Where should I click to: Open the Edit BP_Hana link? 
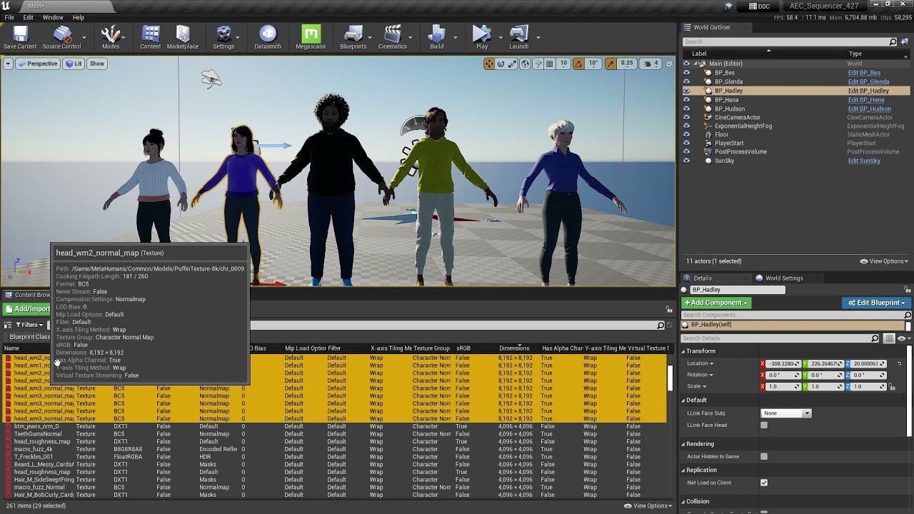[865, 100]
